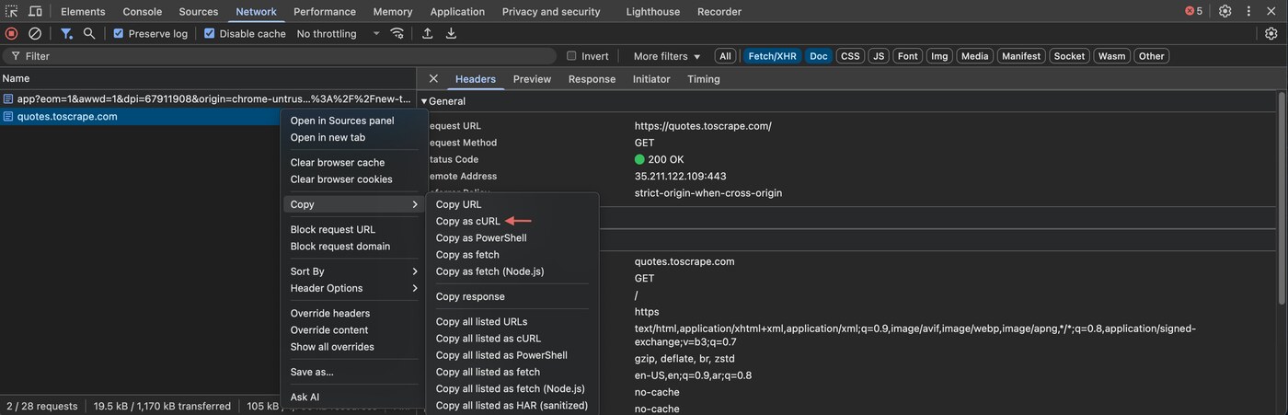This screenshot has width=1288, height=415.
Task: Clear the network log
Action: tap(35, 33)
